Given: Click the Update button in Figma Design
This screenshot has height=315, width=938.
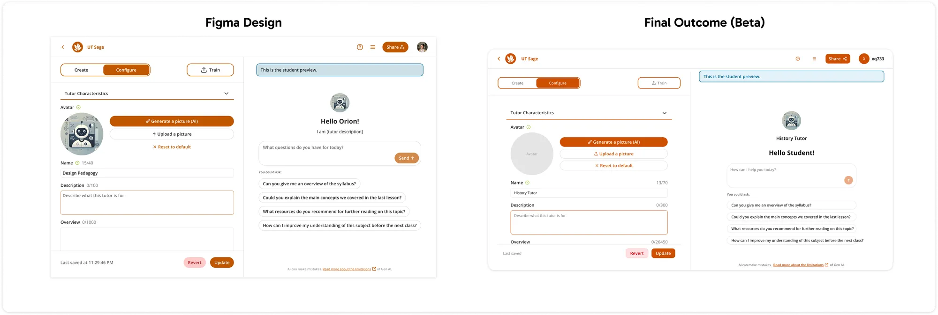Looking at the screenshot, I should pyautogui.click(x=222, y=263).
